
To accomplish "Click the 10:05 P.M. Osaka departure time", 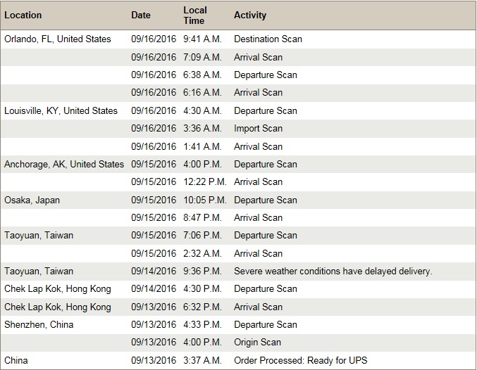I will coord(205,200).
